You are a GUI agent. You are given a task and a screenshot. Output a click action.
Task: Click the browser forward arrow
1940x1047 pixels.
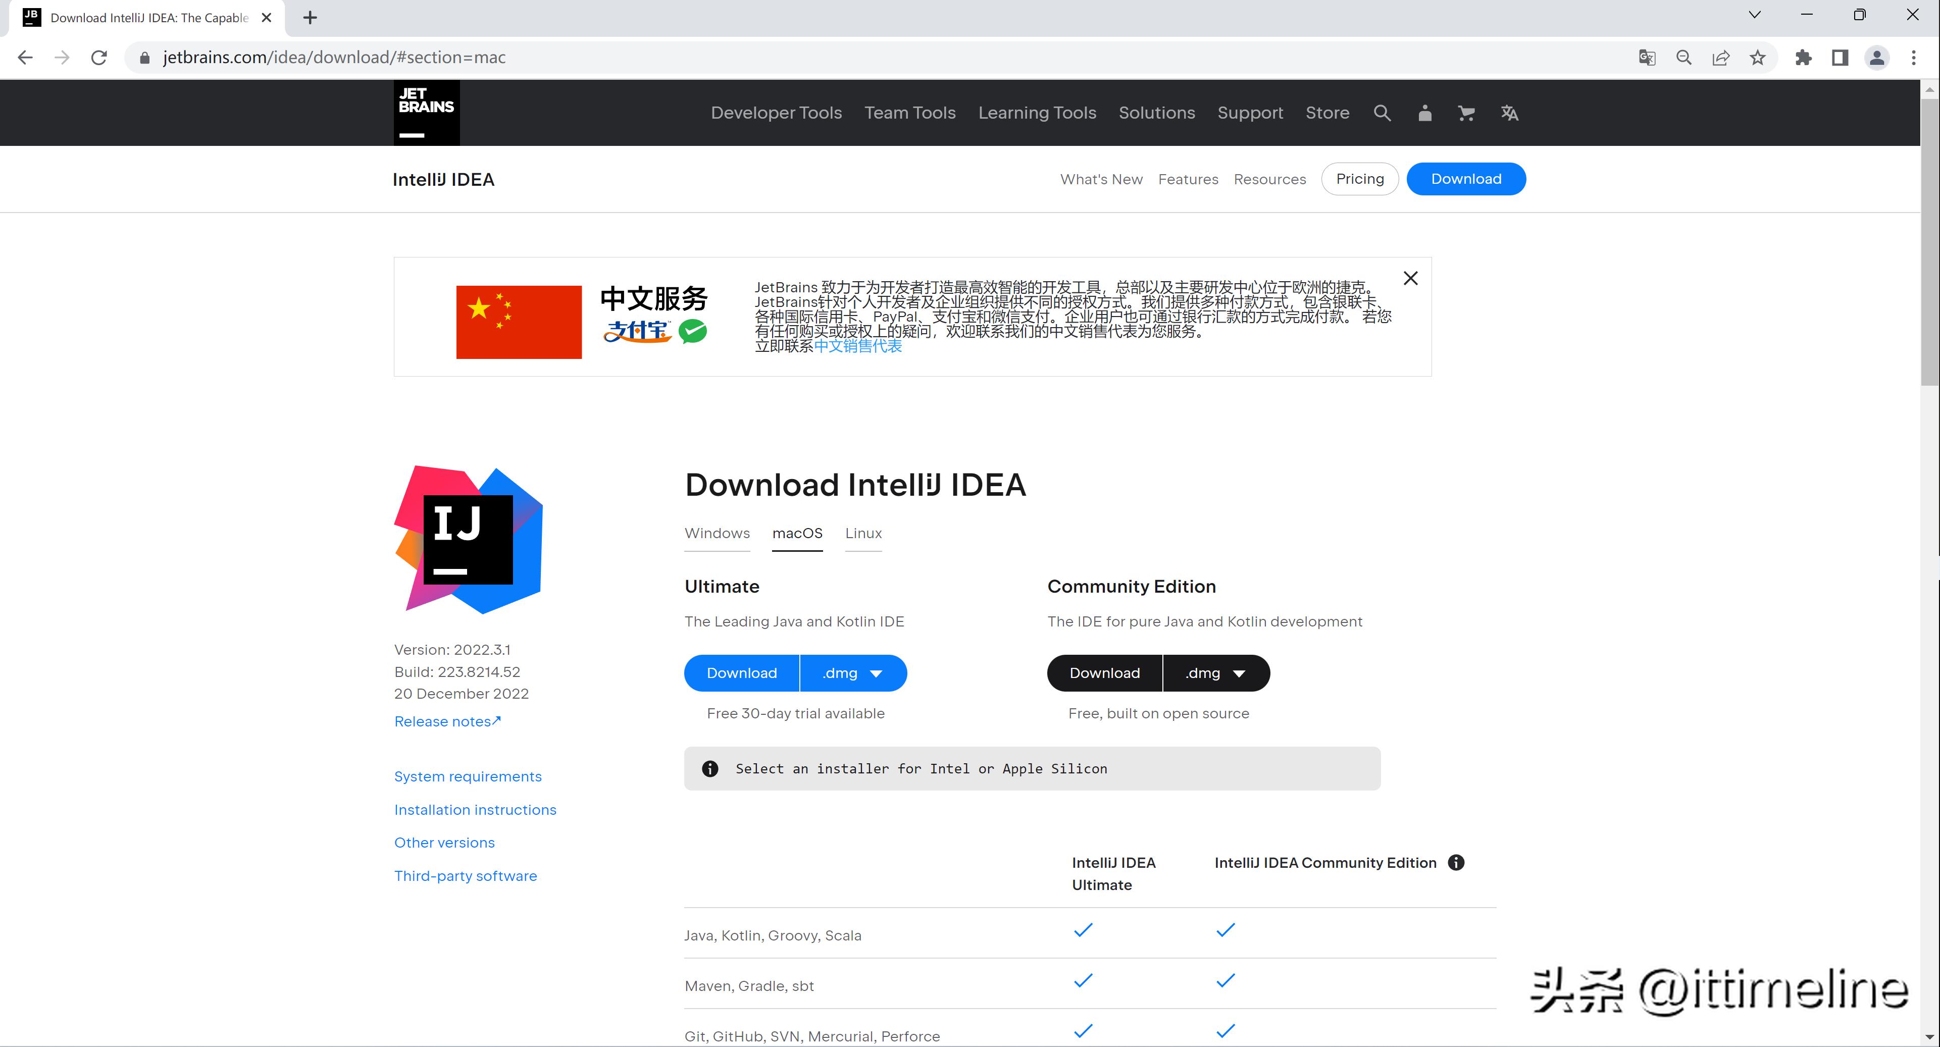coord(62,58)
